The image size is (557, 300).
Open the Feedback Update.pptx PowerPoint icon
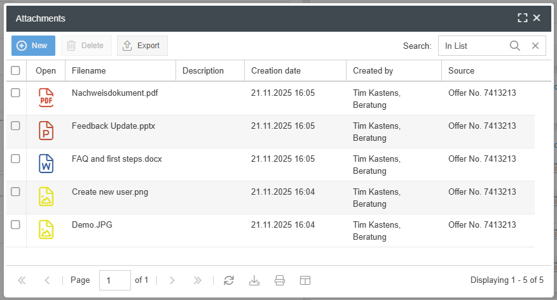[x=46, y=131]
